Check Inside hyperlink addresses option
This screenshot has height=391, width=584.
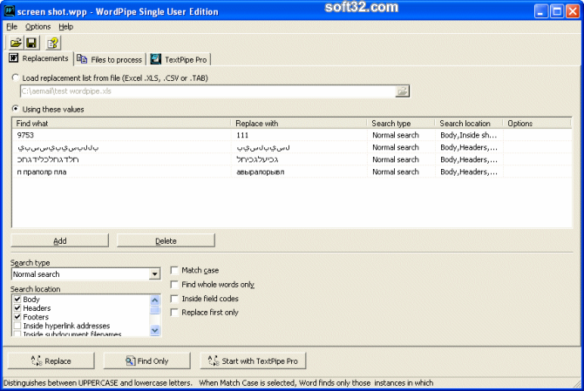[17, 326]
